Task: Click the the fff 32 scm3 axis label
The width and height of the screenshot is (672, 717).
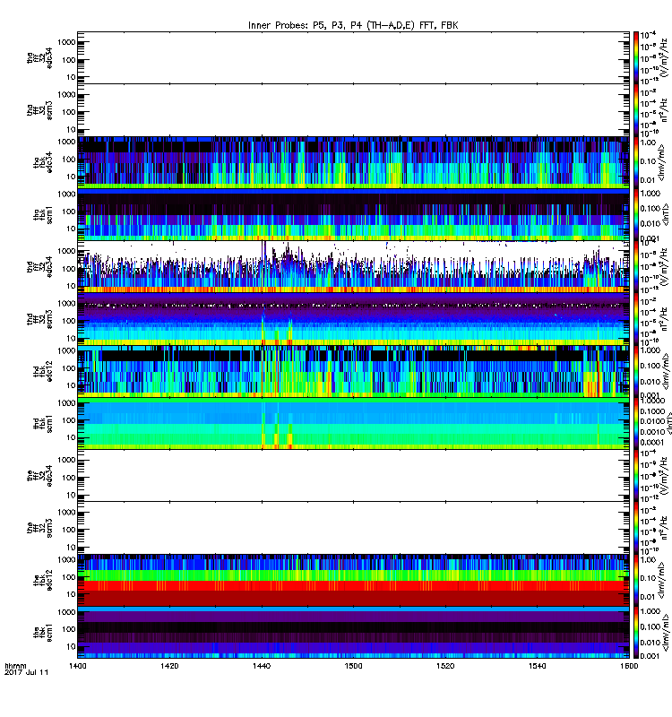Action: (39, 528)
